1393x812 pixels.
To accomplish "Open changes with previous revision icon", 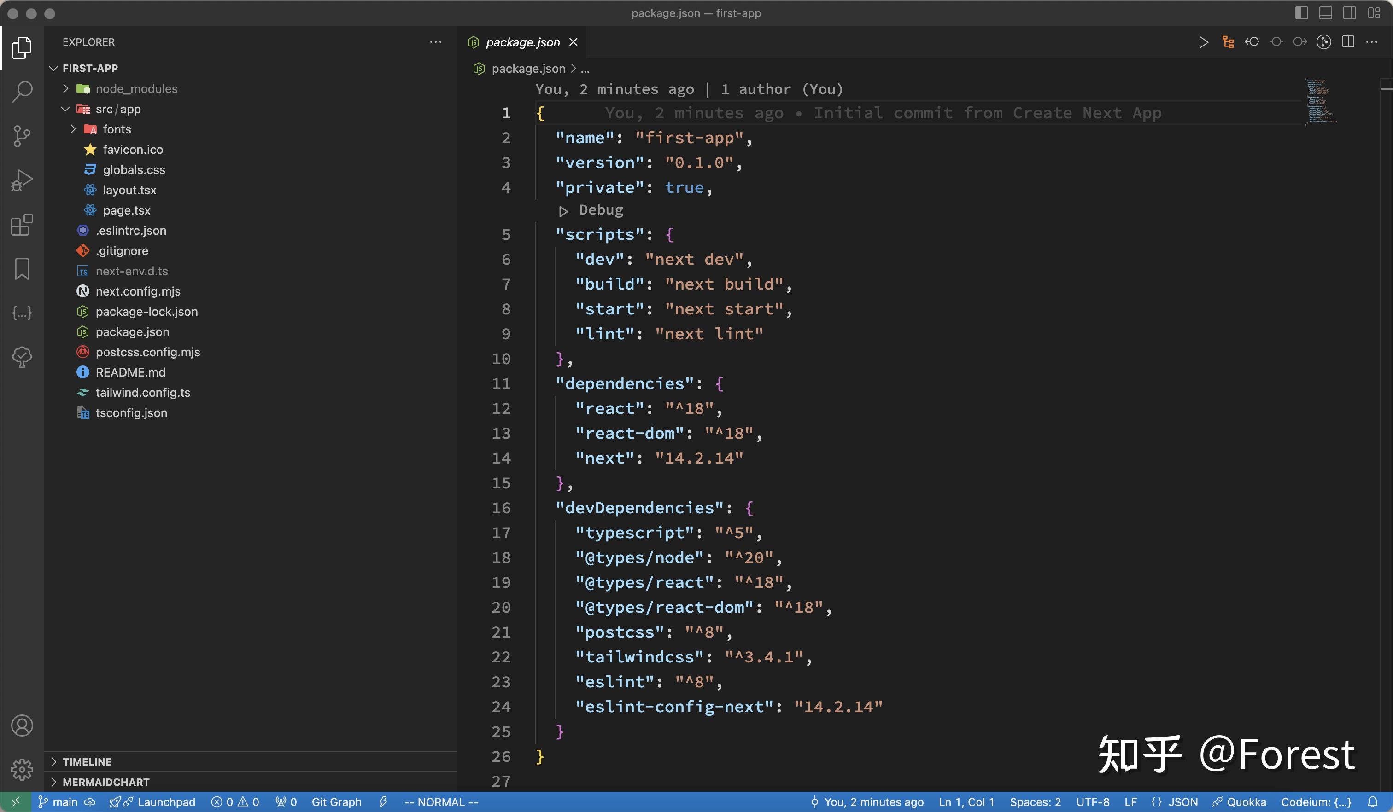I will (1252, 42).
